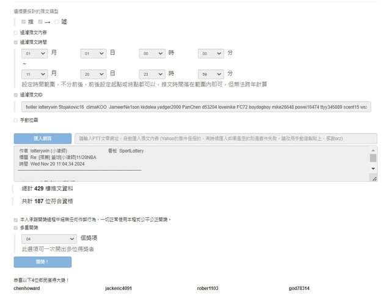Click the filtered ID list input field
Screen dimensions: 391x298
pos(195,107)
